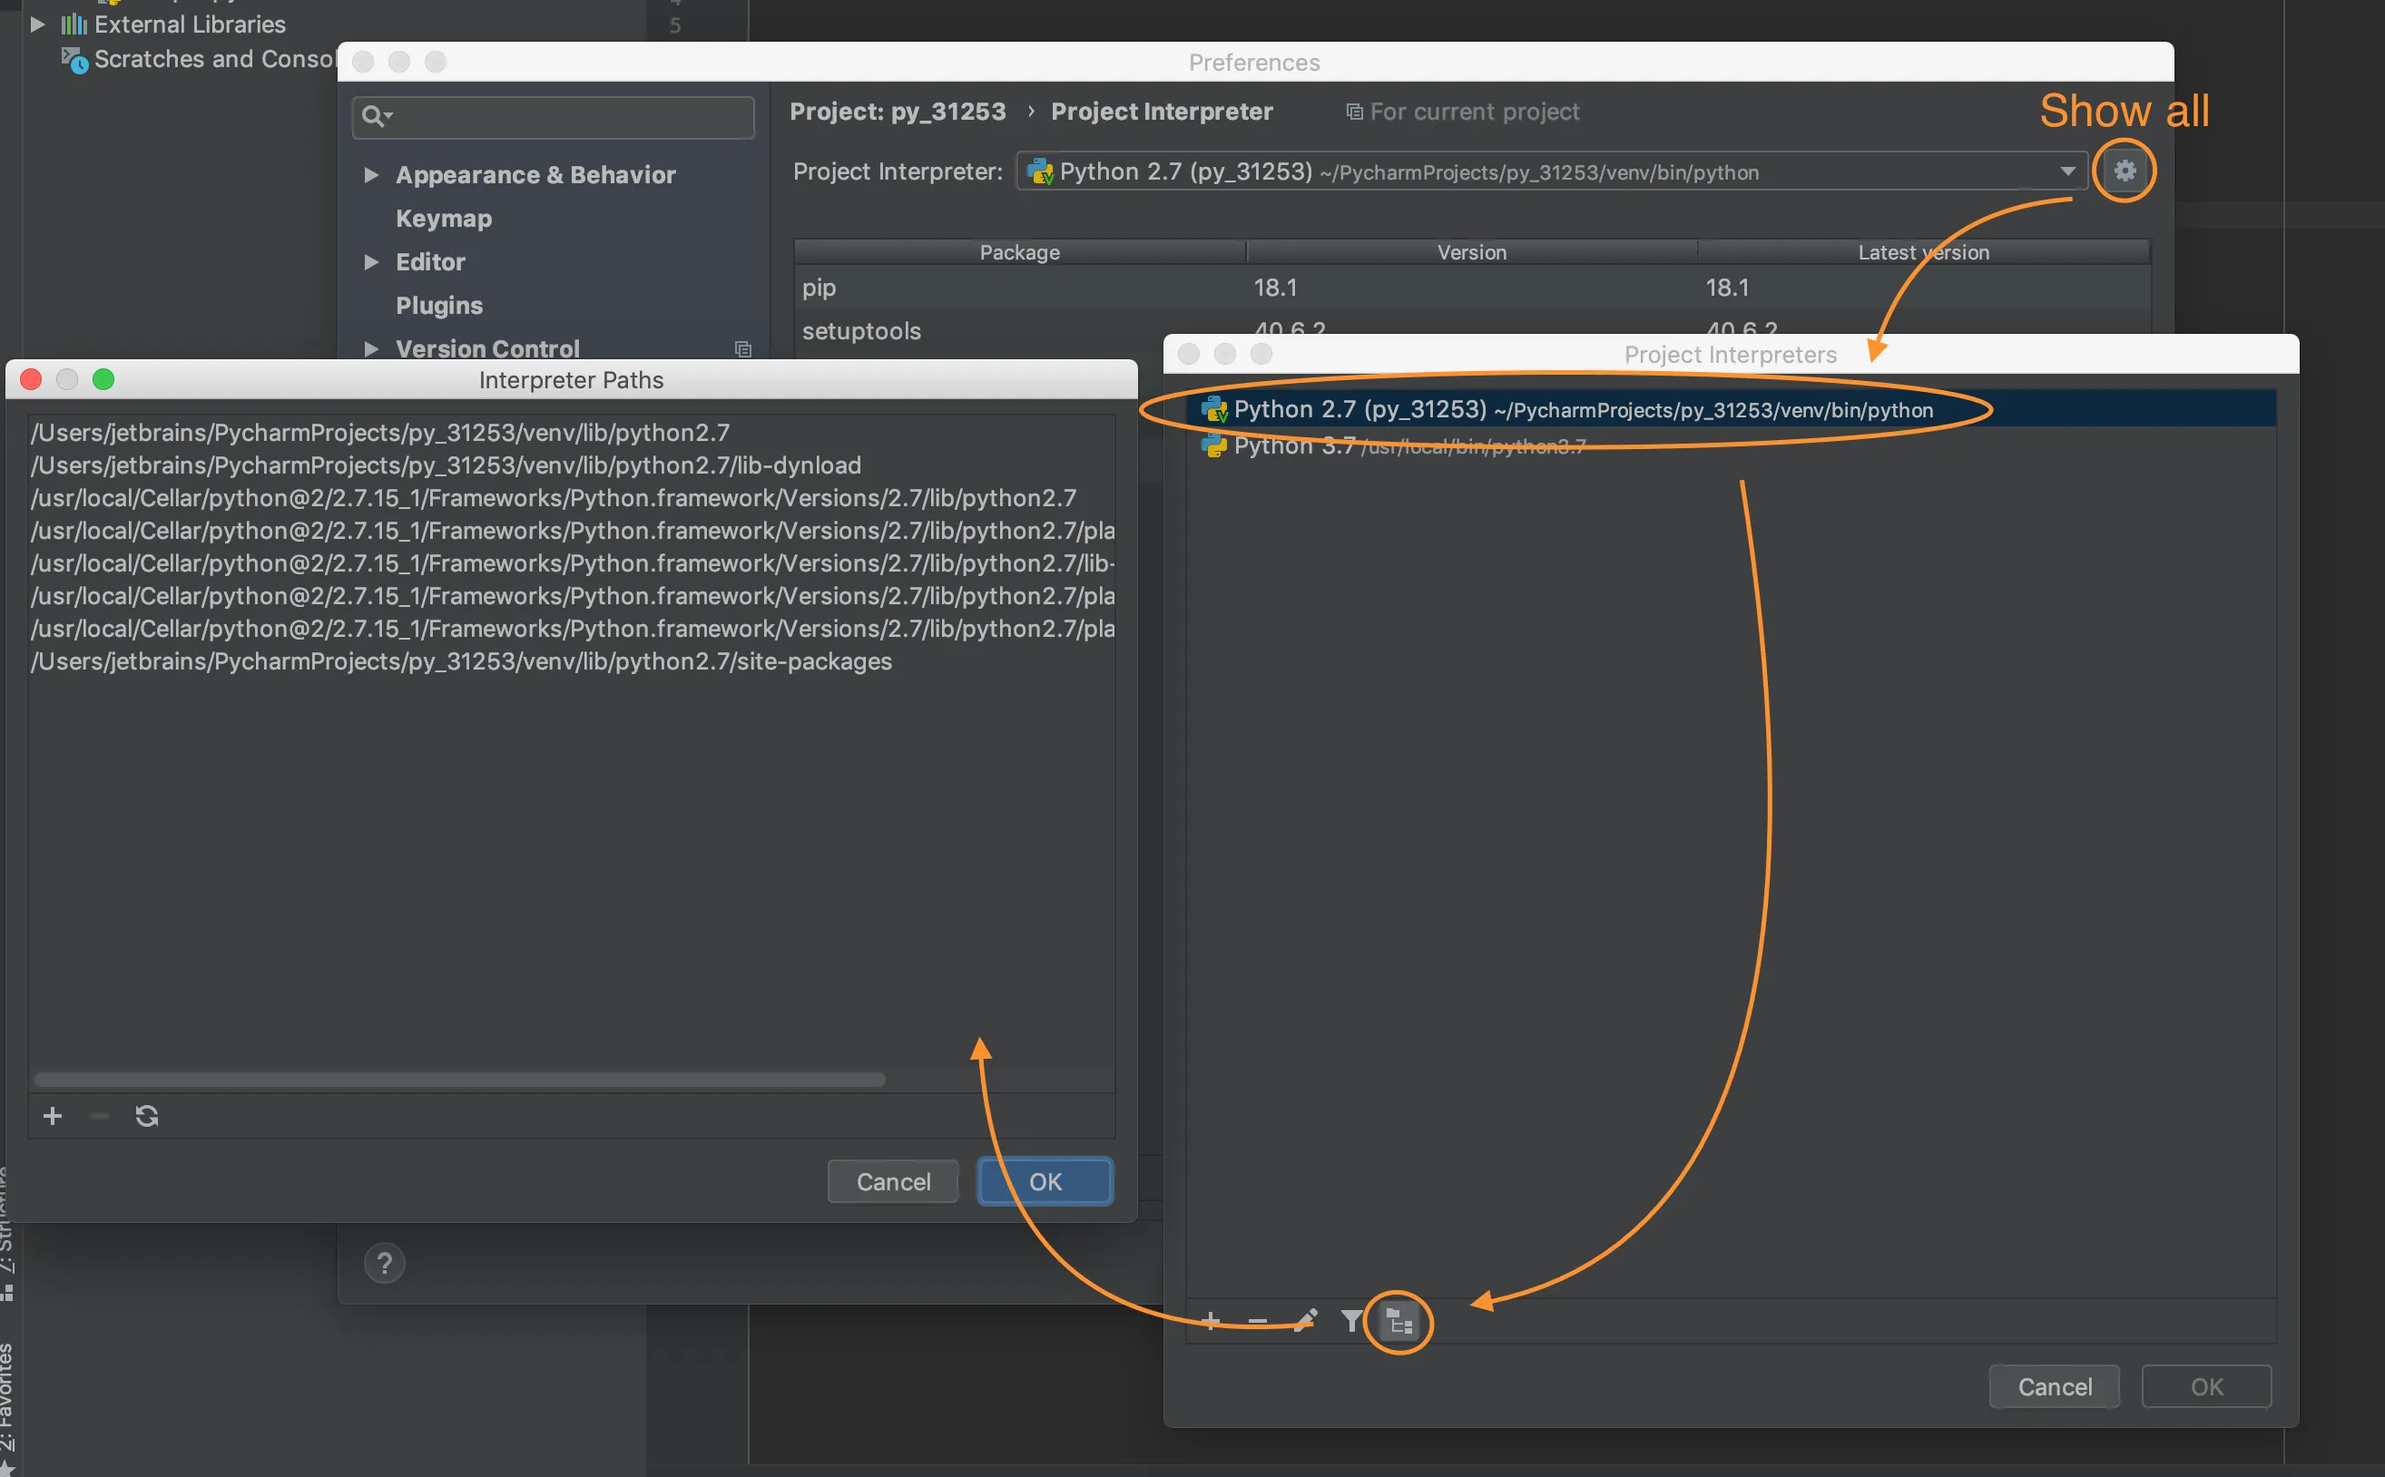Screen dimensions: 2385x1477
Task: Click the reload paths refresh icon
Action: click(146, 1116)
